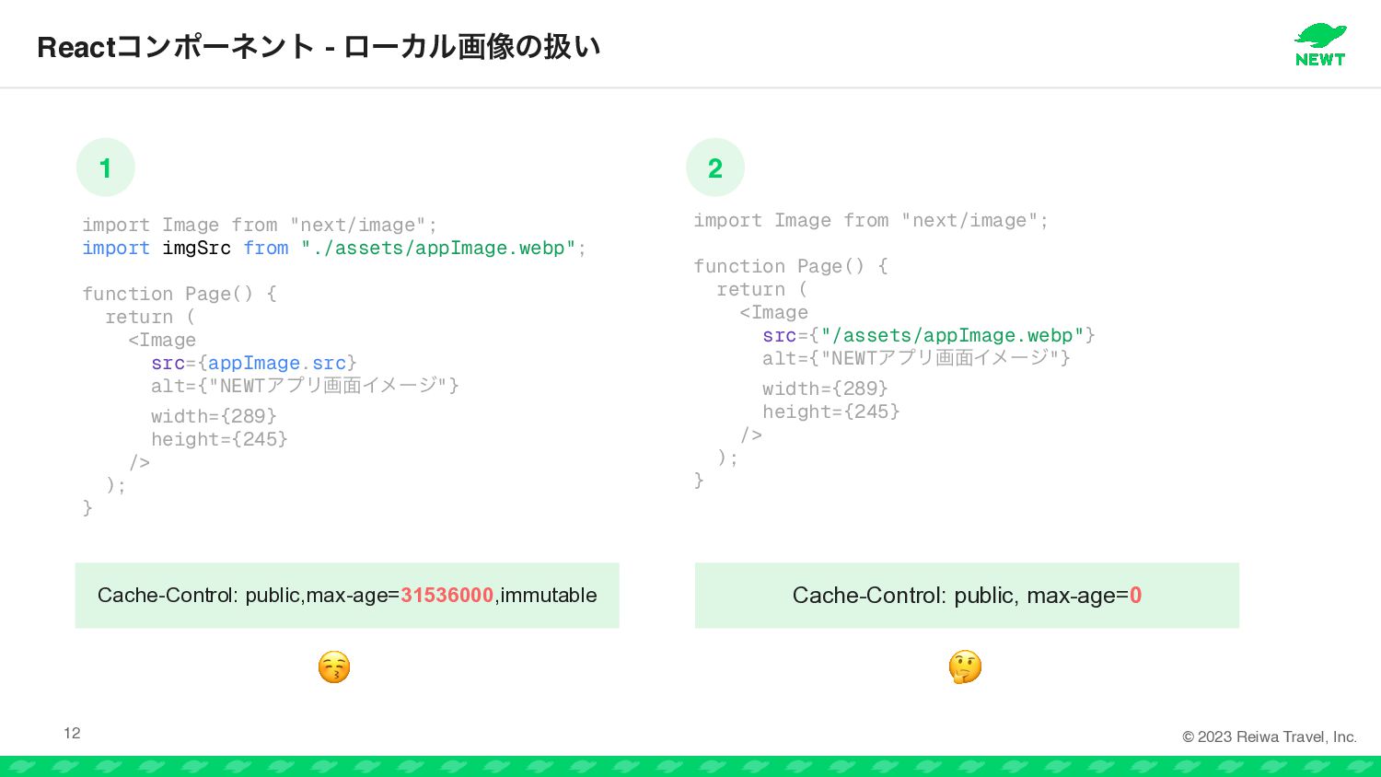Click 'return (' in example 1
Image resolution: width=1381 pixels, height=777 pixels.
[x=150, y=318]
